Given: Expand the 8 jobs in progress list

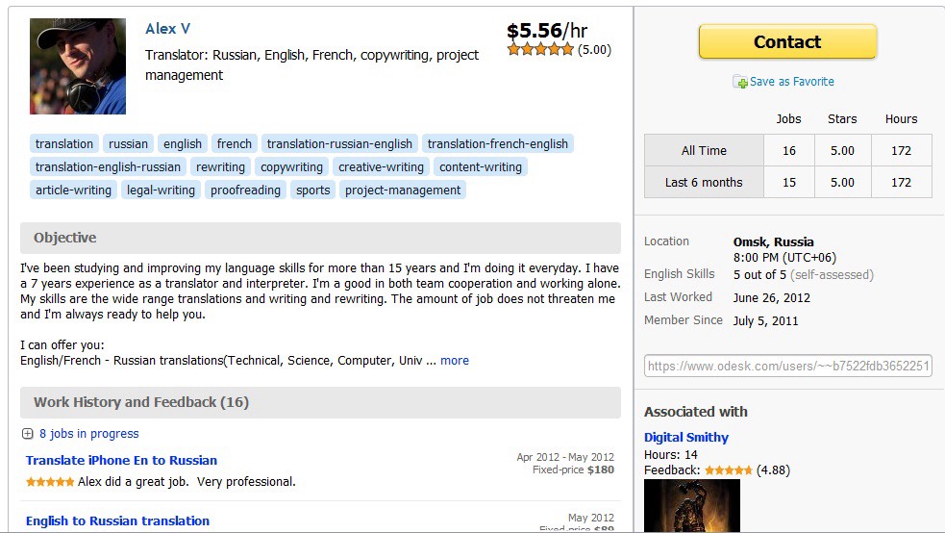Looking at the screenshot, I should click(27, 434).
